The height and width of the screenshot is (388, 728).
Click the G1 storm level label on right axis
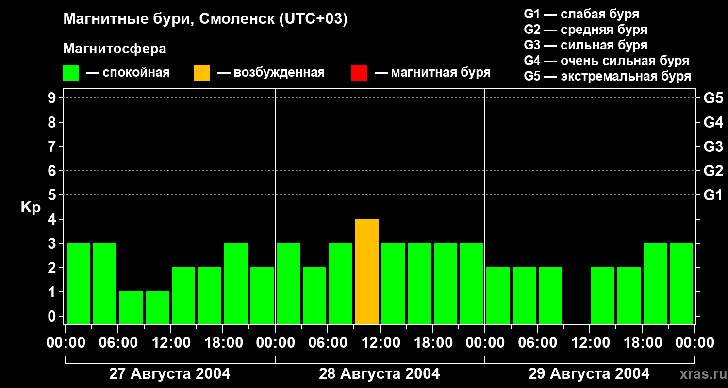click(x=713, y=195)
